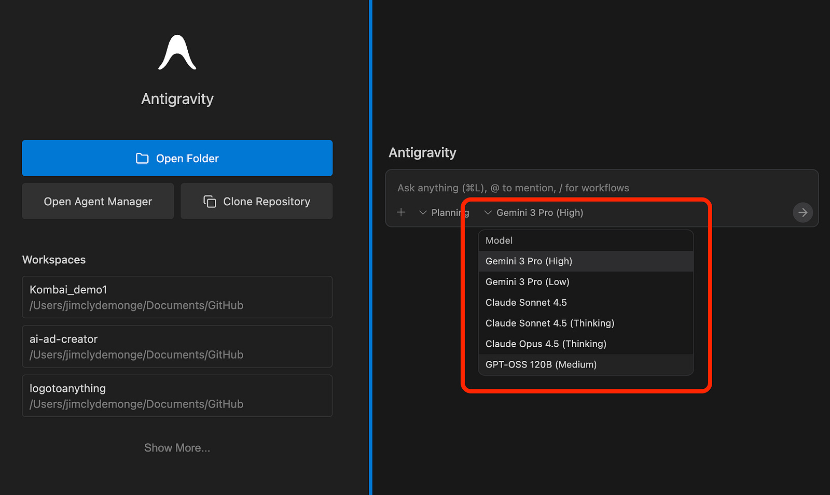Open the logotoanything workspace
This screenshot has width=830, height=495.
[x=177, y=396]
